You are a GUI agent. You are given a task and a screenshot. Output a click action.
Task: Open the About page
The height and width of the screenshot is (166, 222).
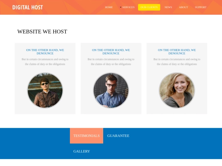(183, 7)
